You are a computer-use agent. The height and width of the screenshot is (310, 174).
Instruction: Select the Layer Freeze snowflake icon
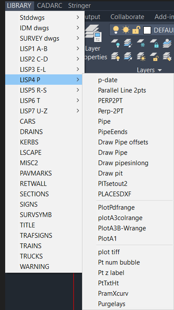(141, 43)
